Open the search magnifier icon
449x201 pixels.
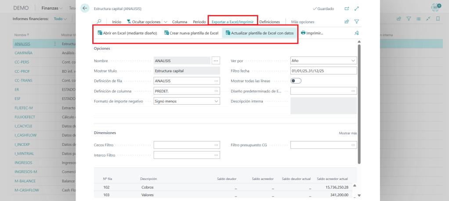(x=99, y=21)
